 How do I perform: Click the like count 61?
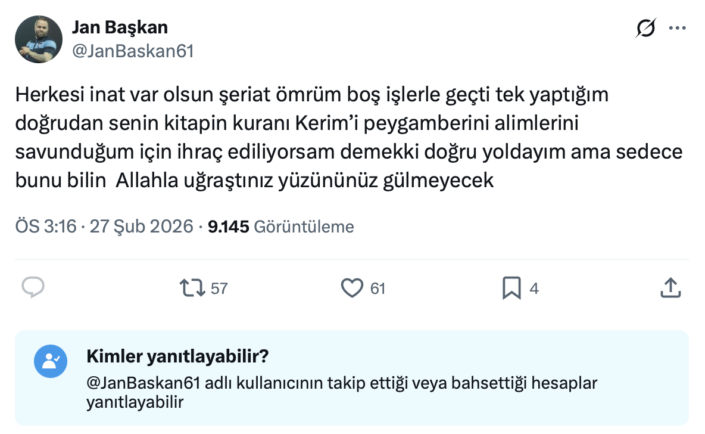(x=378, y=289)
